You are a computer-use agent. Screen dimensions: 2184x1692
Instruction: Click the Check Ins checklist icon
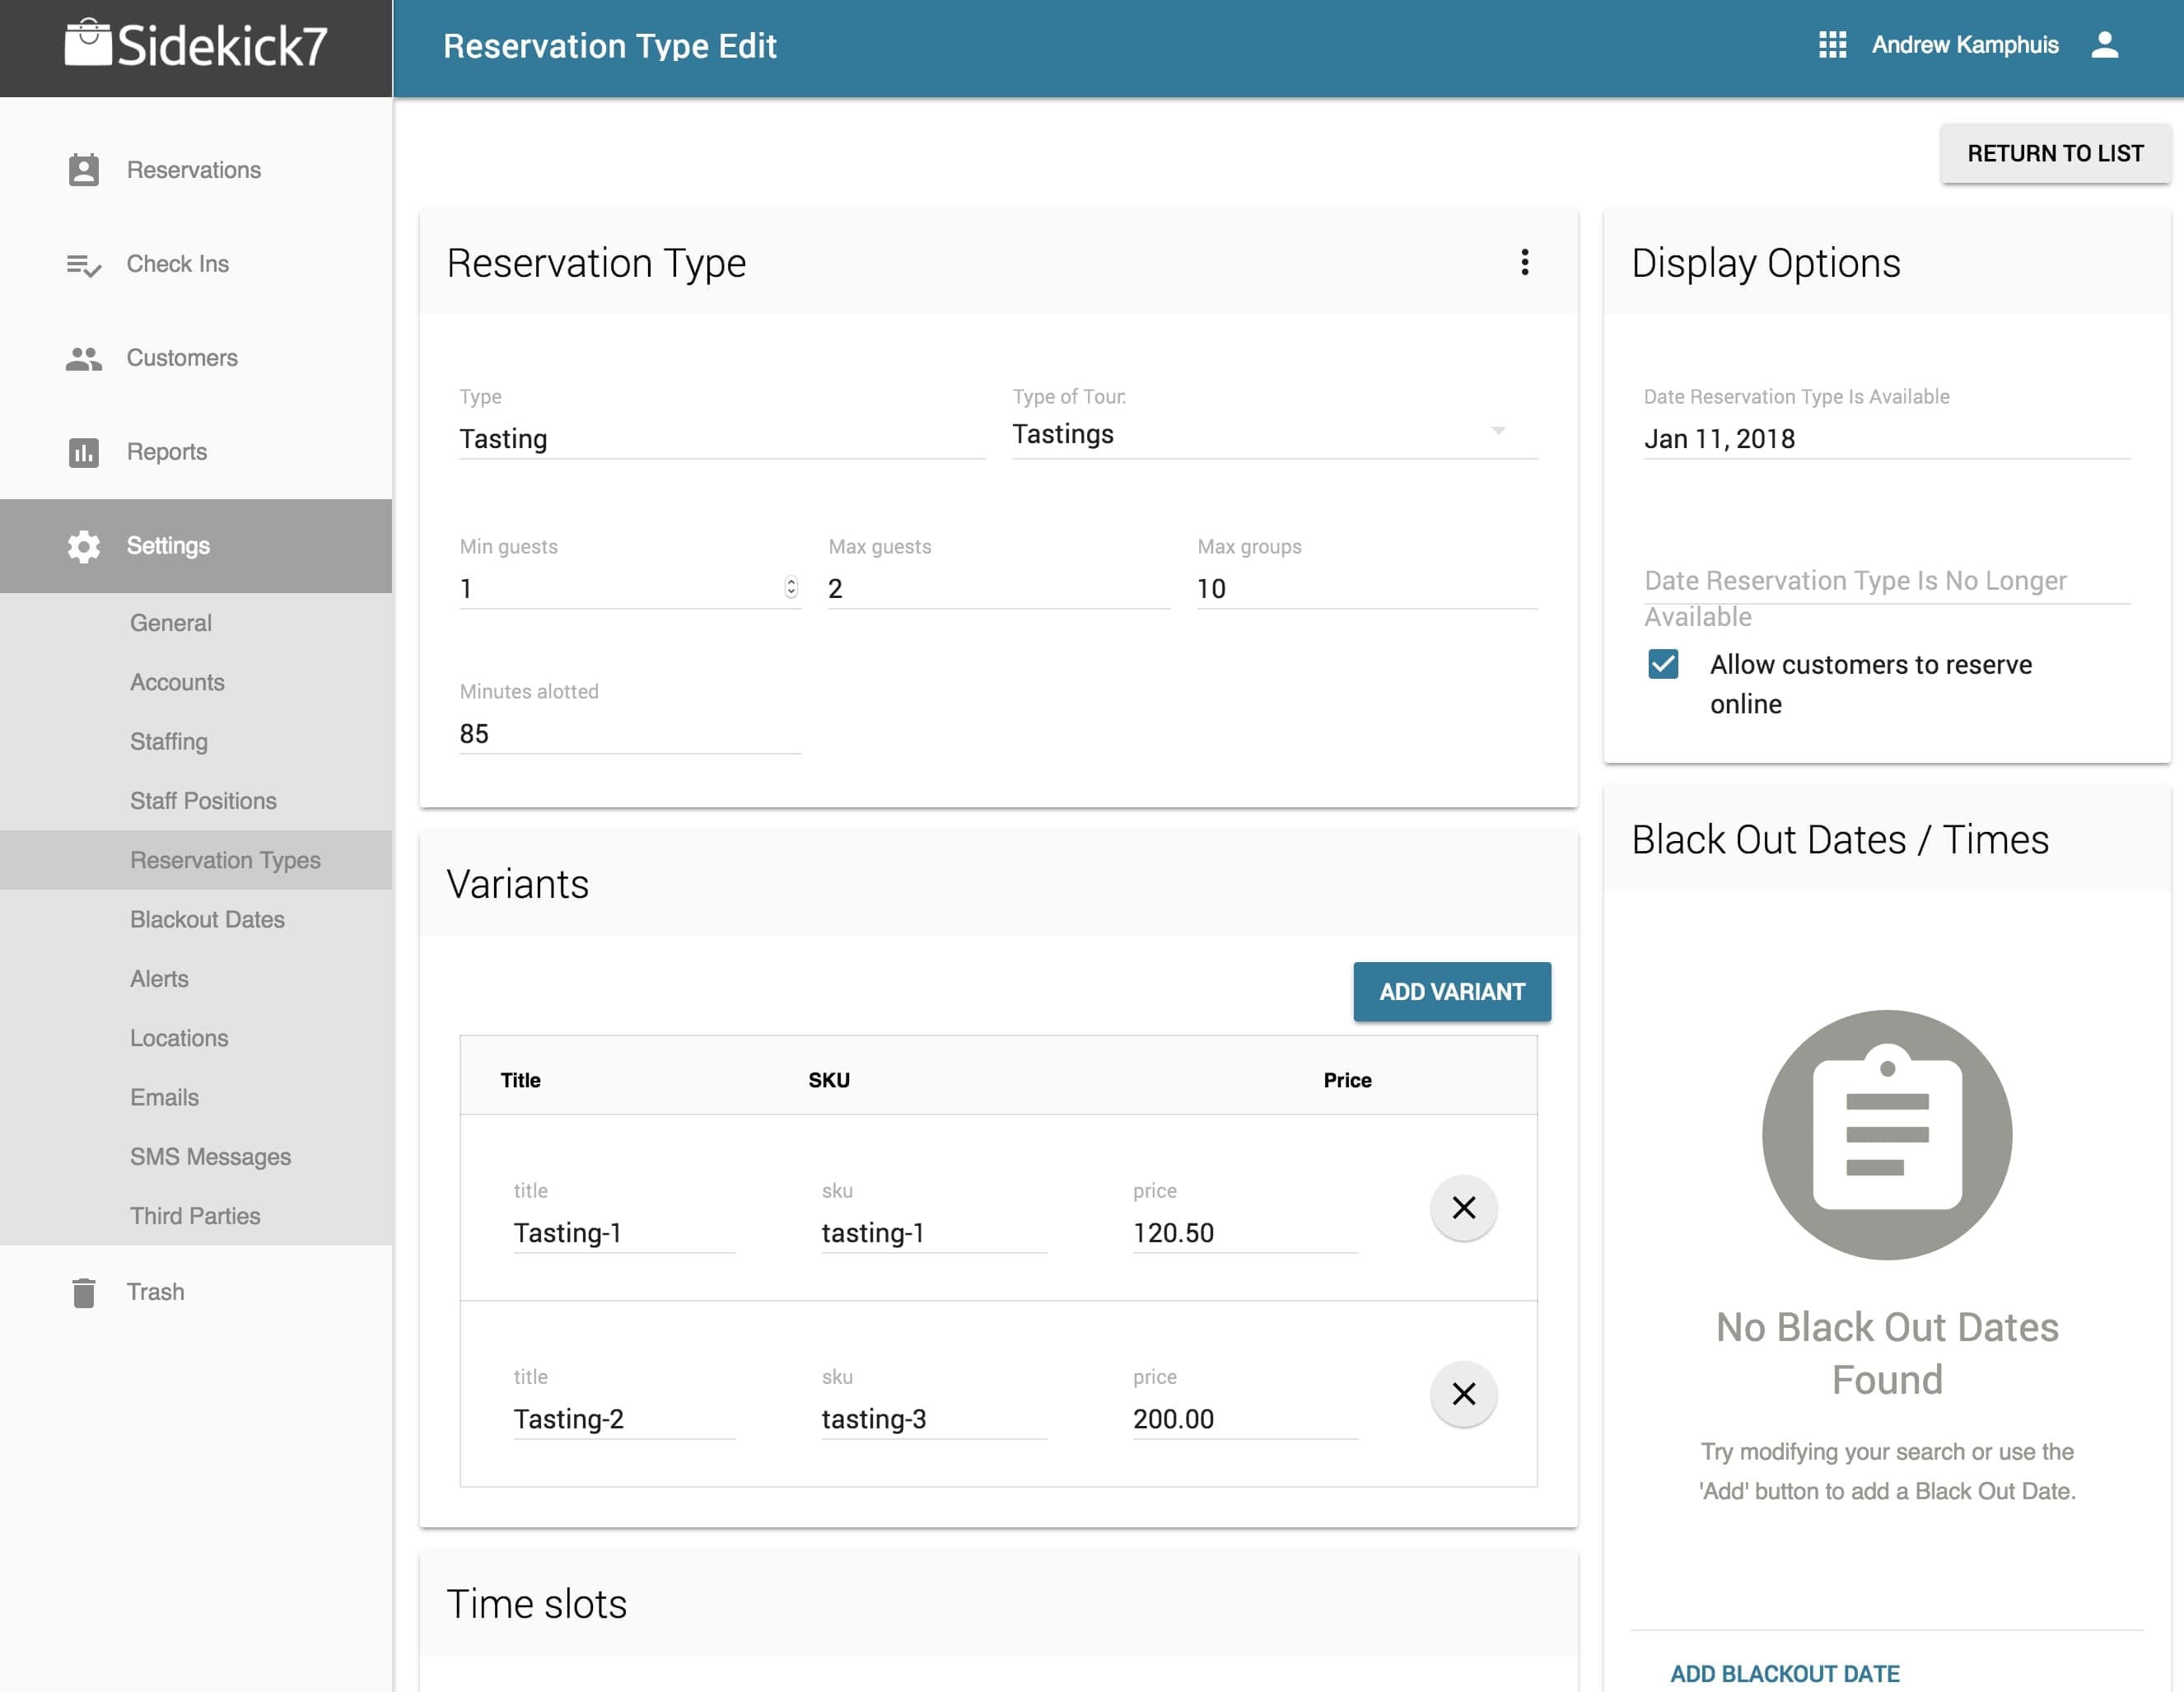click(83, 265)
